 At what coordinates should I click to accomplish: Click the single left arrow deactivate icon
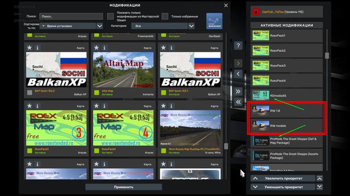coord(238,74)
